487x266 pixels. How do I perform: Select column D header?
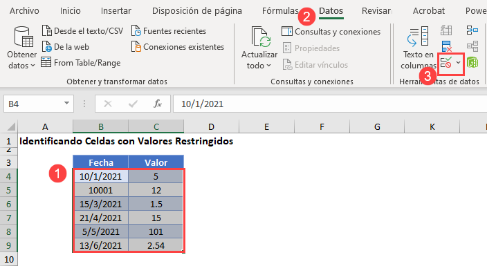click(x=211, y=126)
